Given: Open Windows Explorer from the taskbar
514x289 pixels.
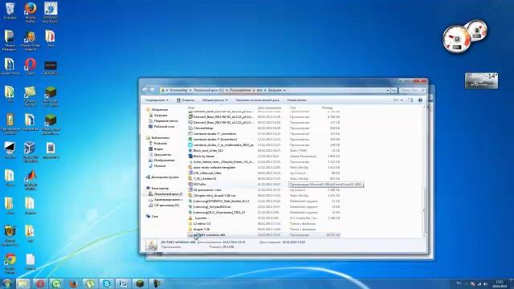Looking at the screenshot, I should pyautogui.click(x=22, y=283).
